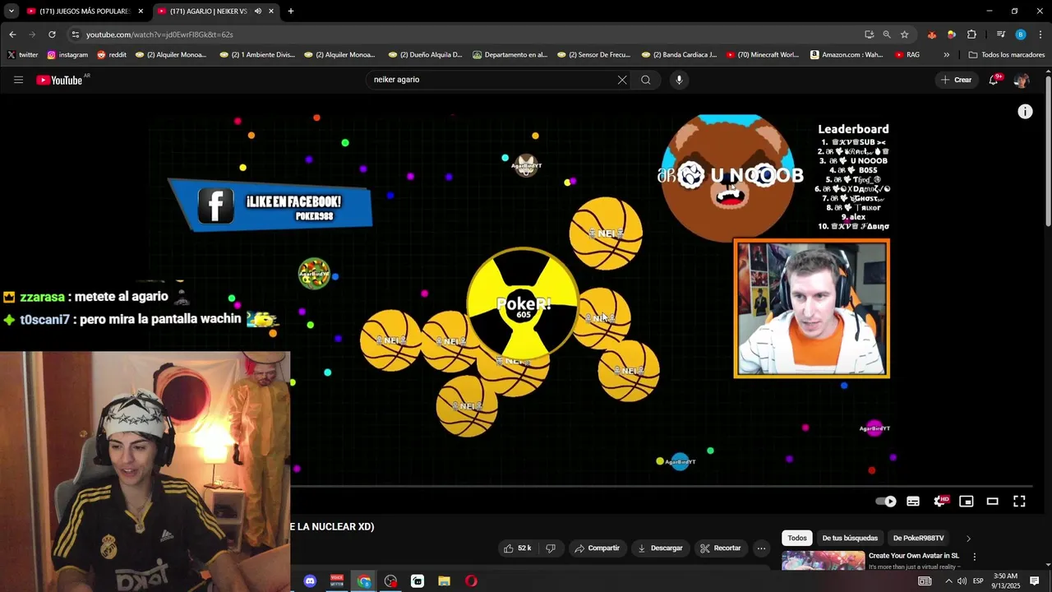View site information icon in address bar
Screen dimensions: 1052x592
(76, 35)
